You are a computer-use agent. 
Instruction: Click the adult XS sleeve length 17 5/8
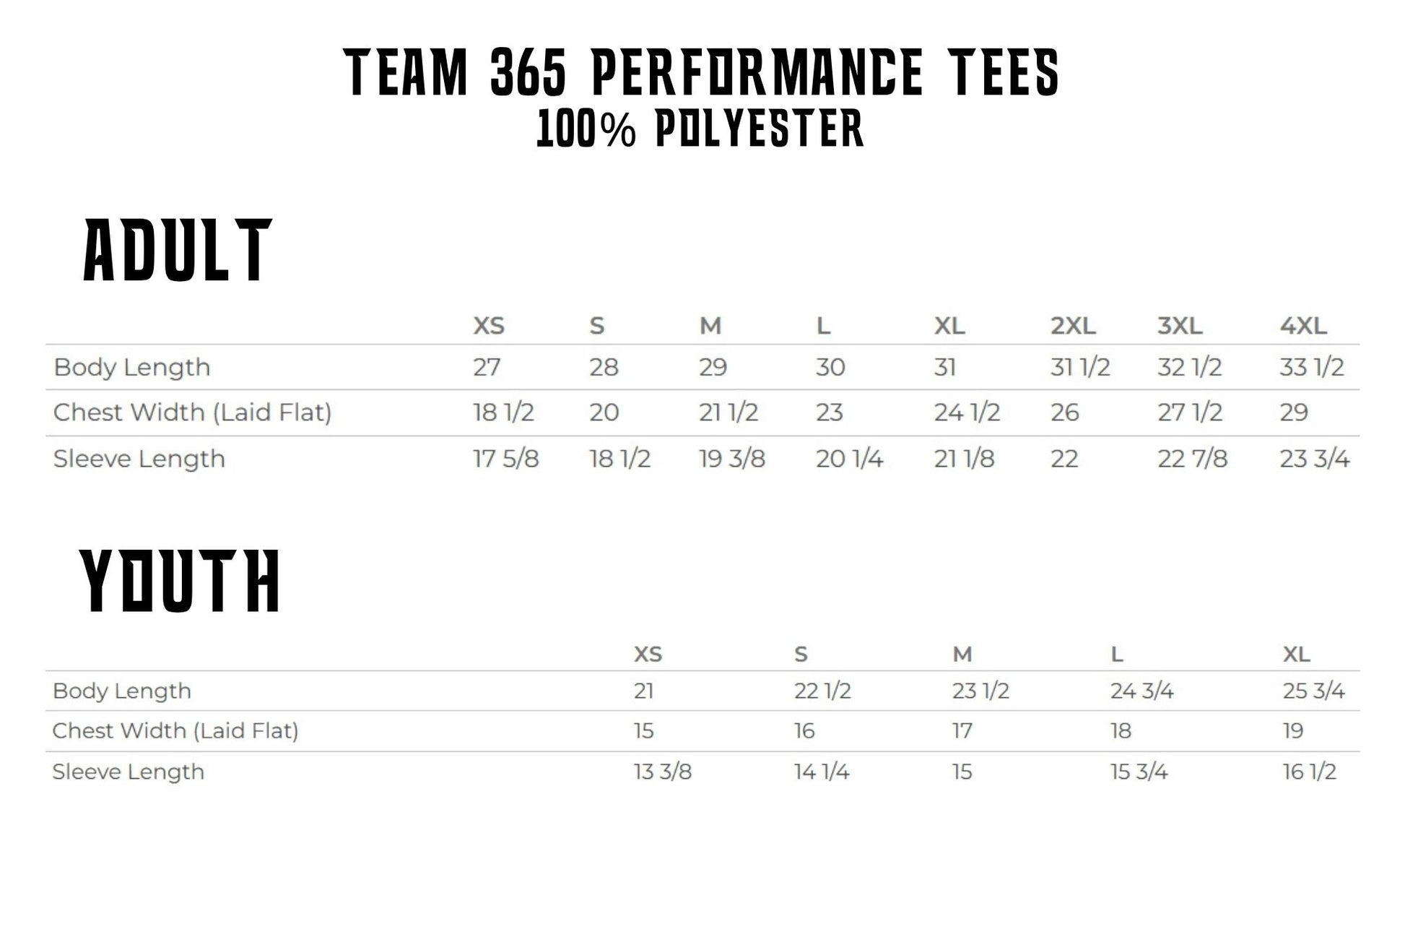[505, 459]
